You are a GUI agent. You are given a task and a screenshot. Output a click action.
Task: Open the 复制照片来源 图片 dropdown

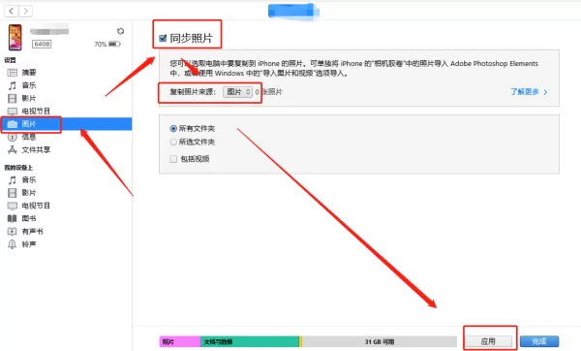pyautogui.click(x=237, y=92)
